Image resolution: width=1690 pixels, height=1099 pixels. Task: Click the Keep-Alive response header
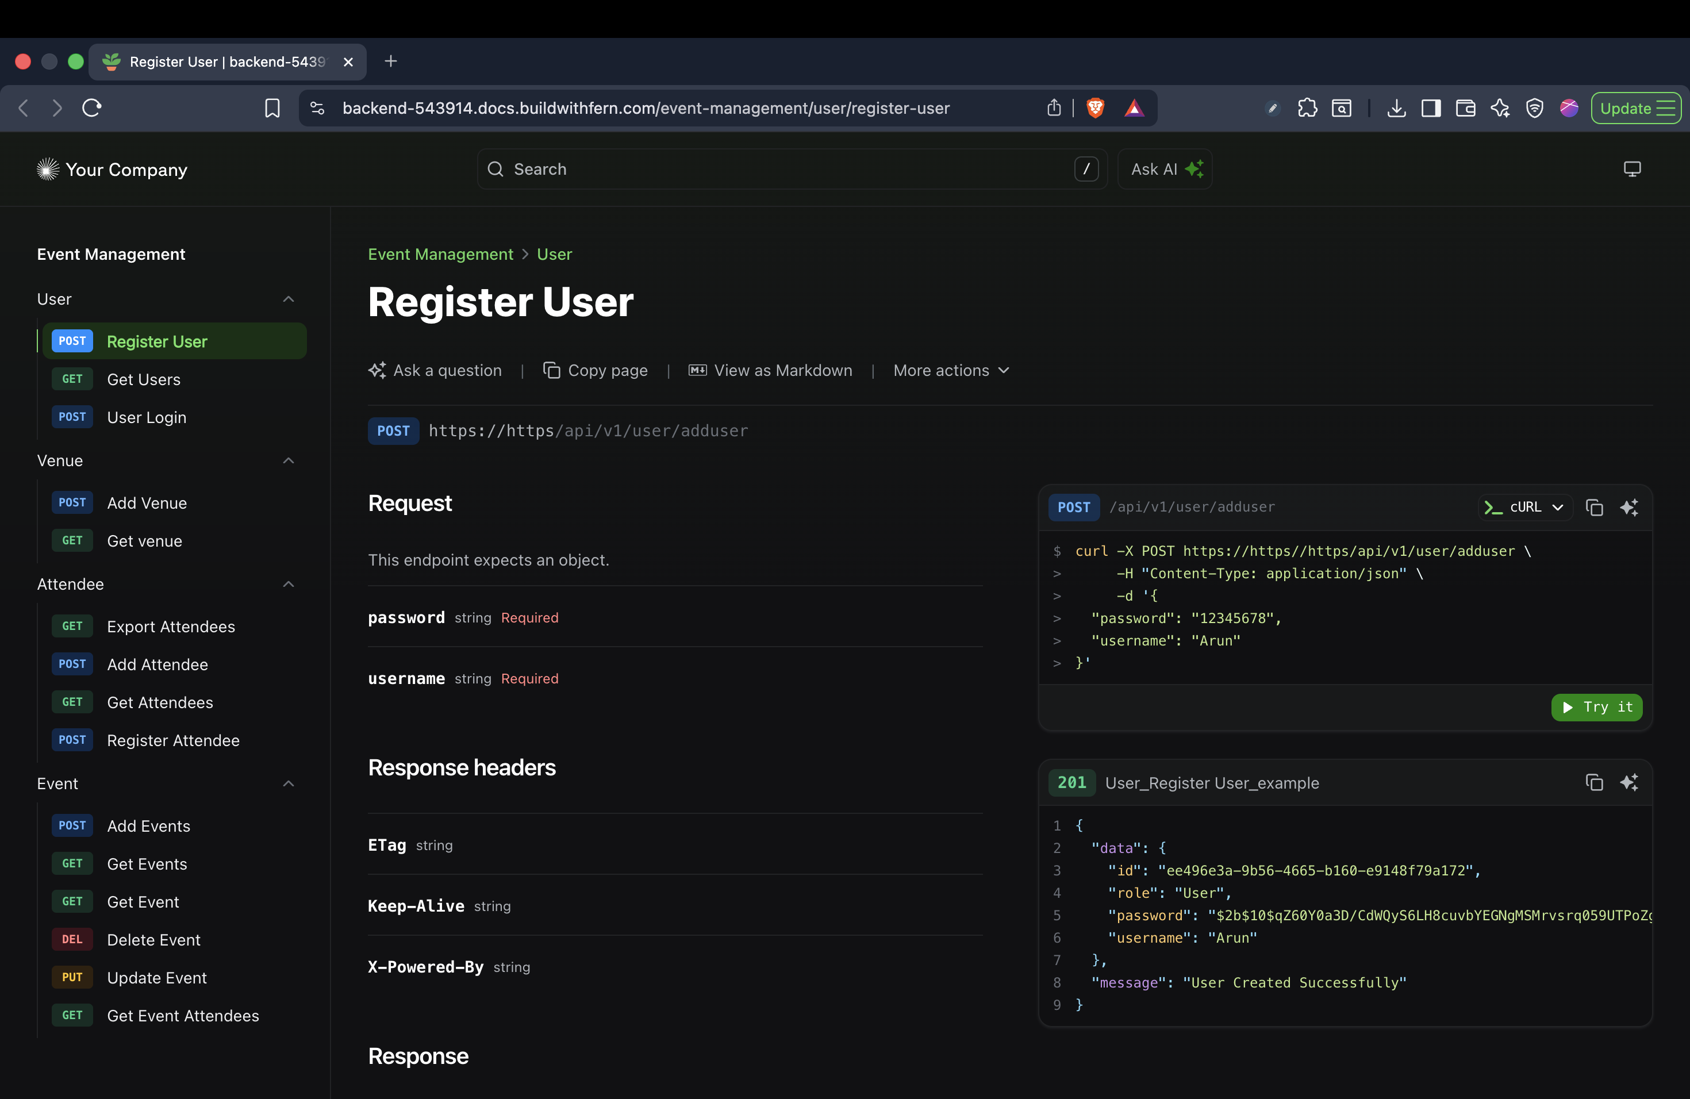tap(416, 906)
